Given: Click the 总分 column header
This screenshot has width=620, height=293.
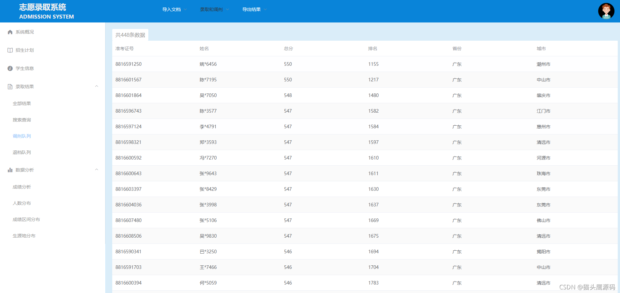Looking at the screenshot, I should pyautogui.click(x=289, y=49).
